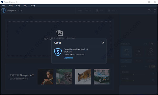Screen dimensions: 158x95
Task: Click the reset icon beside the settings label
Action: (126, 66)
